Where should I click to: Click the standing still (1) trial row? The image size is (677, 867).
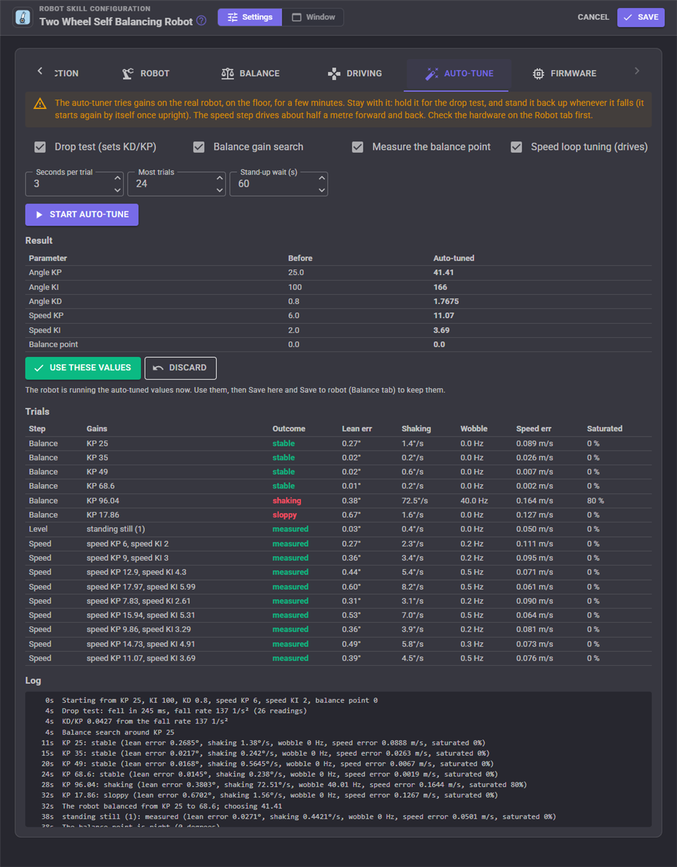pos(338,529)
